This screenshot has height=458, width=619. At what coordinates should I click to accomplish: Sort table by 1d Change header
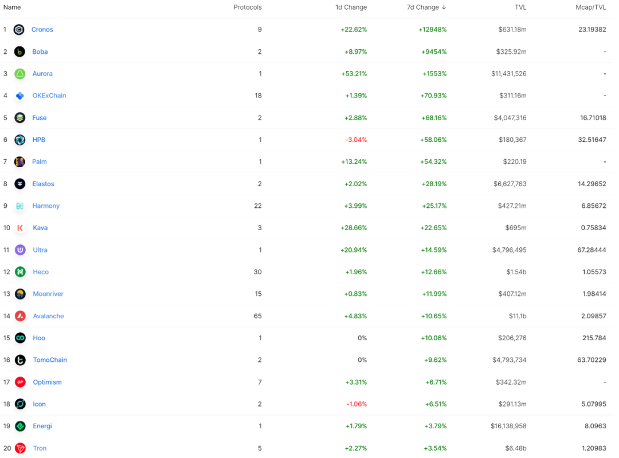tap(351, 7)
